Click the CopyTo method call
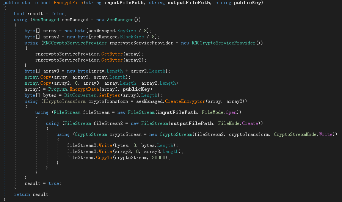The height and width of the screenshot is (202, 342). [104, 158]
